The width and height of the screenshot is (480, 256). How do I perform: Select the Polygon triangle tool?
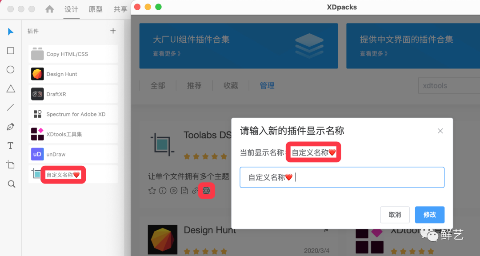pyautogui.click(x=11, y=88)
